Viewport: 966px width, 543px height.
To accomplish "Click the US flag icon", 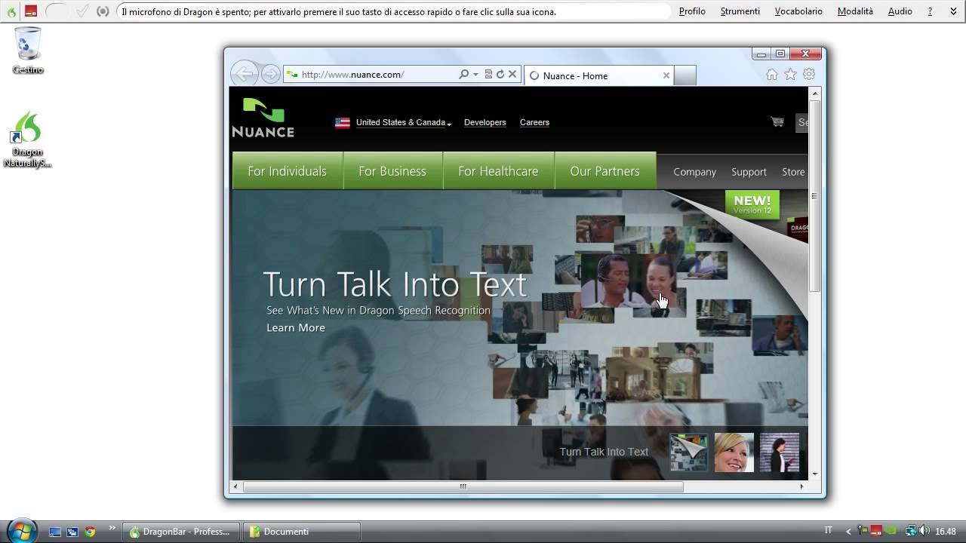I will (343, 123).
